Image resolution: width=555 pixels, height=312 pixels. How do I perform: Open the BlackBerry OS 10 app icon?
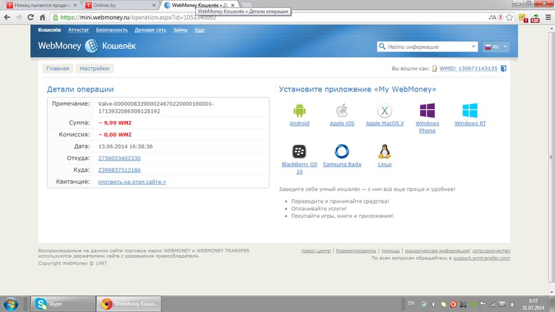299,151
